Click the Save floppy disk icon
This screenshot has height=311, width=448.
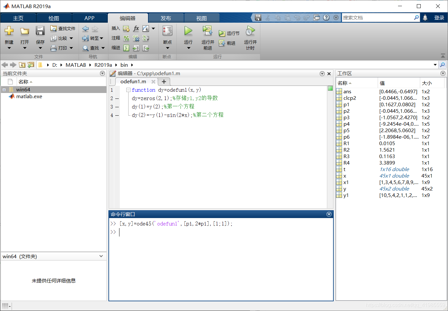coord(40,31)
